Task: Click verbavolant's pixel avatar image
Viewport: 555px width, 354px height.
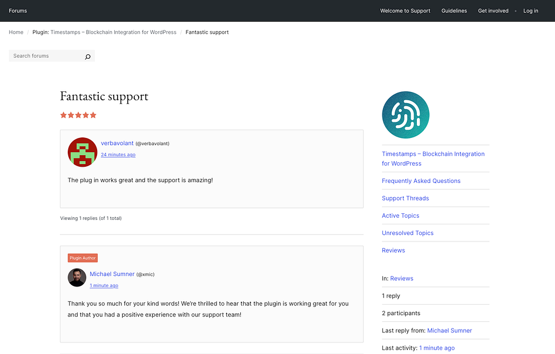Action: 83,152
